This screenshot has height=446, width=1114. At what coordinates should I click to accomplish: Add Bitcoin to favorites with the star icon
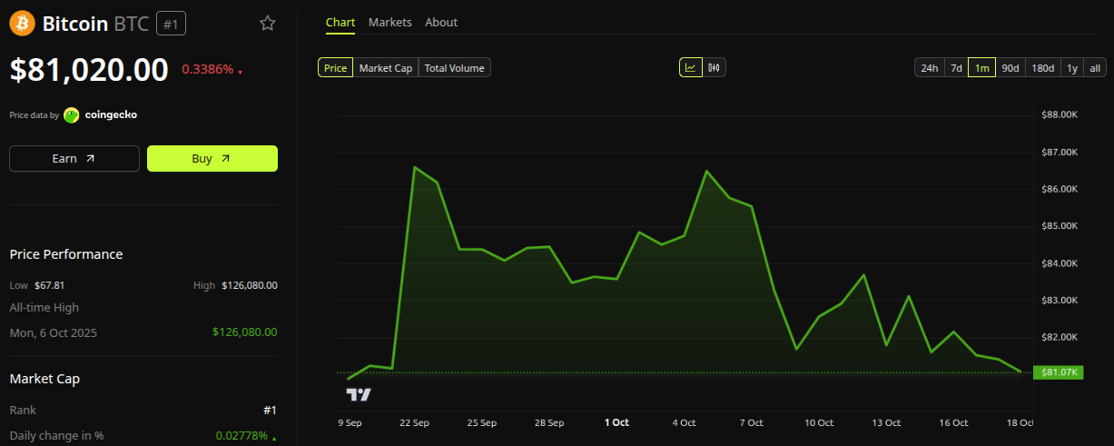(268, 23)
